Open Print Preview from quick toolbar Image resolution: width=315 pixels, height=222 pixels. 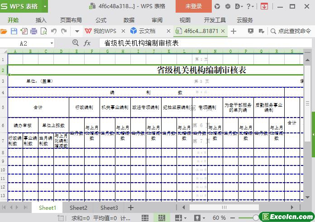tap(44, 31)
